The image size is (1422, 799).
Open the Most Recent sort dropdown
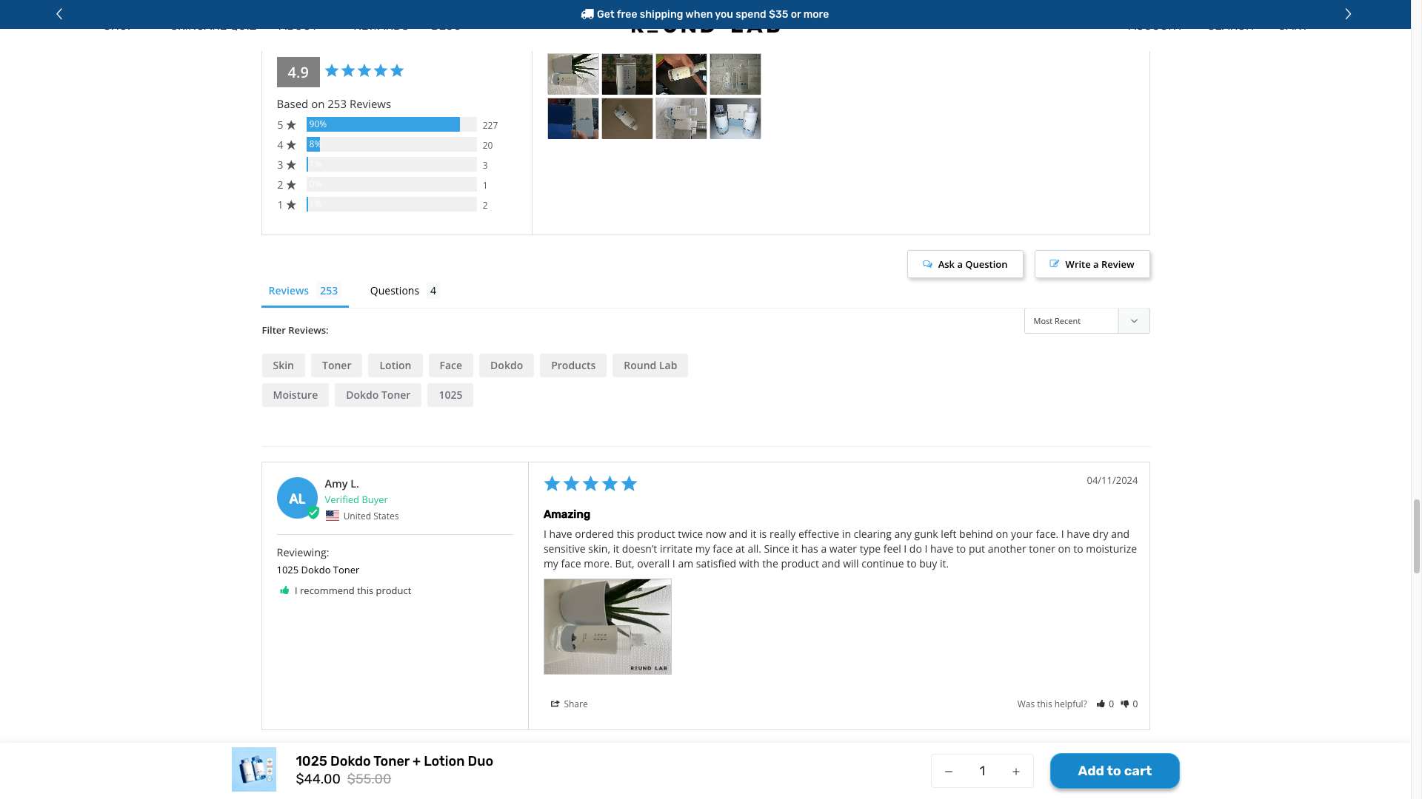point(1086,321)
